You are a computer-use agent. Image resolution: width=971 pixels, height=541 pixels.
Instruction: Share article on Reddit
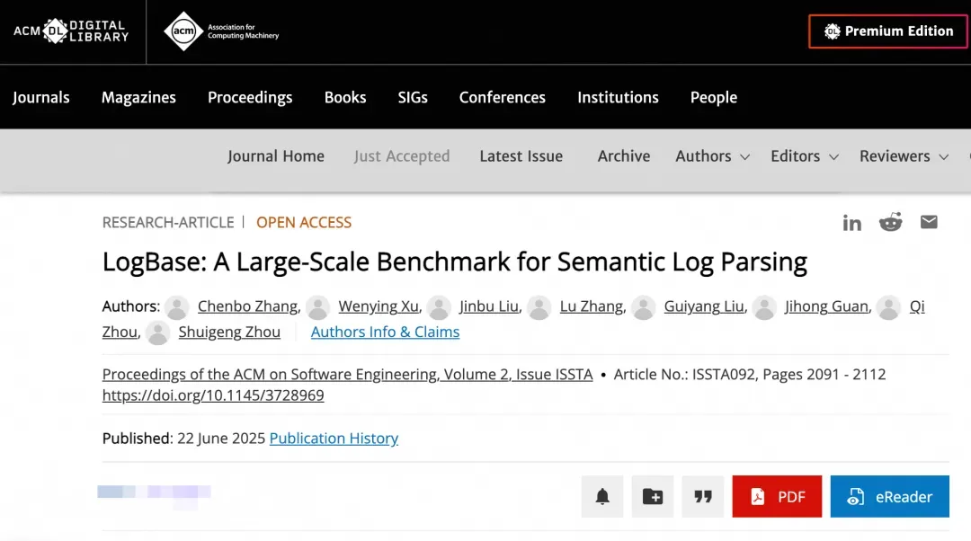tap(890, 222)
